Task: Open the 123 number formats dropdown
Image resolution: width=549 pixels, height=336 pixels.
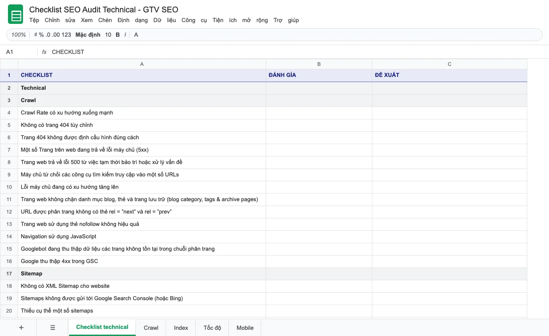Action: click(66, 35)
